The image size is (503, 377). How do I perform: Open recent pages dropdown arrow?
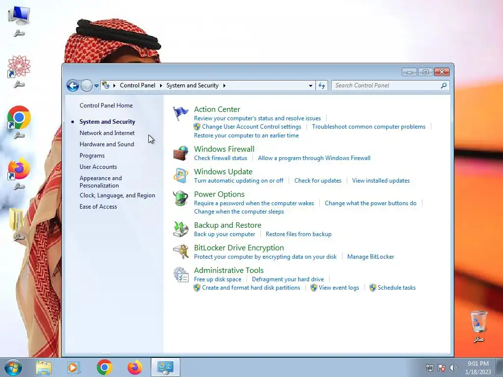[96, 85]
